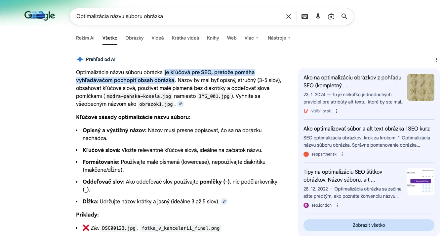
Task: Start voice search with microphone icon
Action: click(318, 16)
